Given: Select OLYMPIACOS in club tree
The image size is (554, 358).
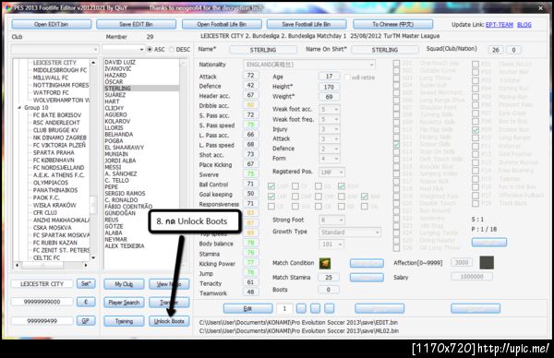Looking at the screenshot, I should (x=51, y=183).
